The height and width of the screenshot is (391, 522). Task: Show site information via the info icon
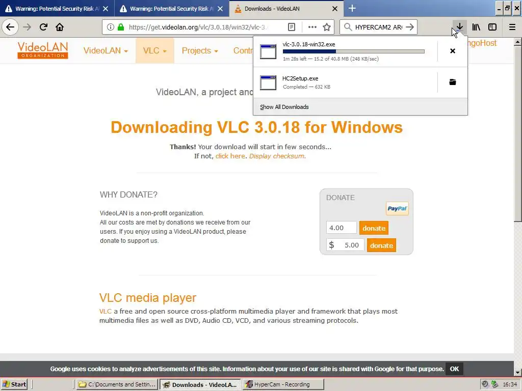[x=111, y=27]
